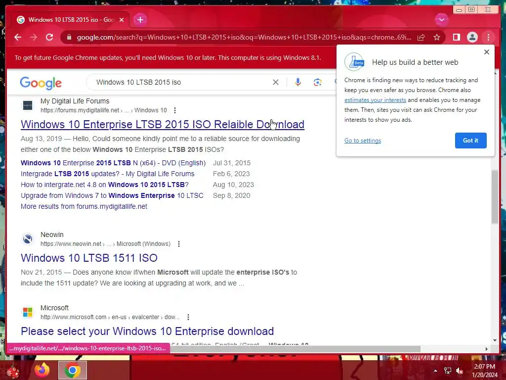This screenshot has height=380, width=506.
Task: Open the Chrome three-dot menu
Action: point(488,38)
